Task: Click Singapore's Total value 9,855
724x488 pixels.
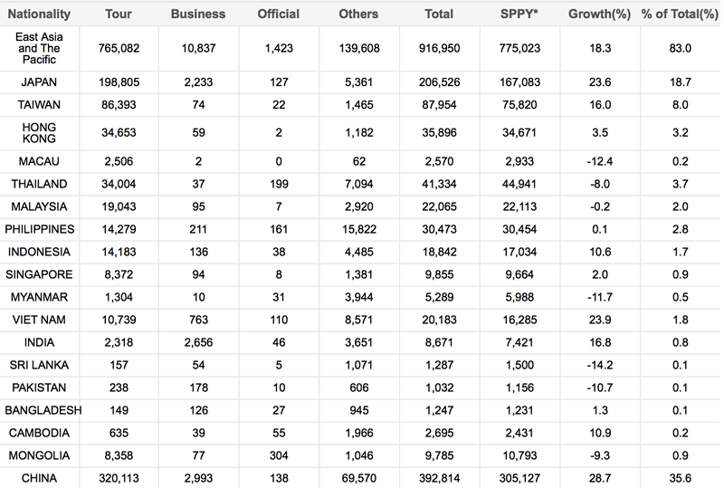Action: (x=439, y=274)
